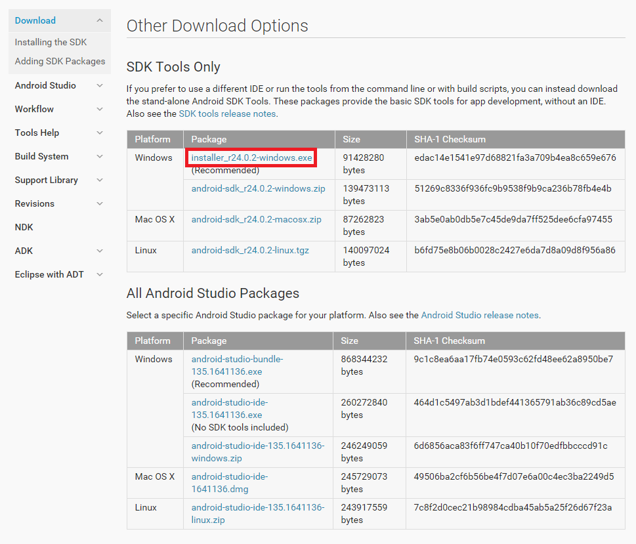Download the android-studio-bundle Windows exe

pos(237,366)
